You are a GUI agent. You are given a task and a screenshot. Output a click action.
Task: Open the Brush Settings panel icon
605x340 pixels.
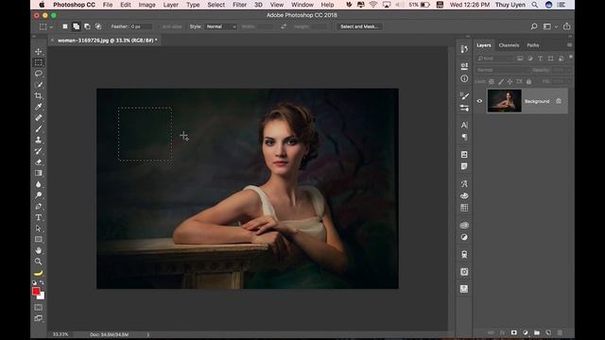[x=464, y=95]
